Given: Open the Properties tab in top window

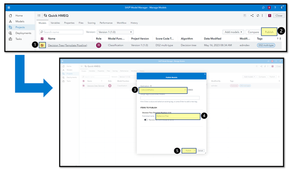Looking at the screenshot, I should 69,23.
